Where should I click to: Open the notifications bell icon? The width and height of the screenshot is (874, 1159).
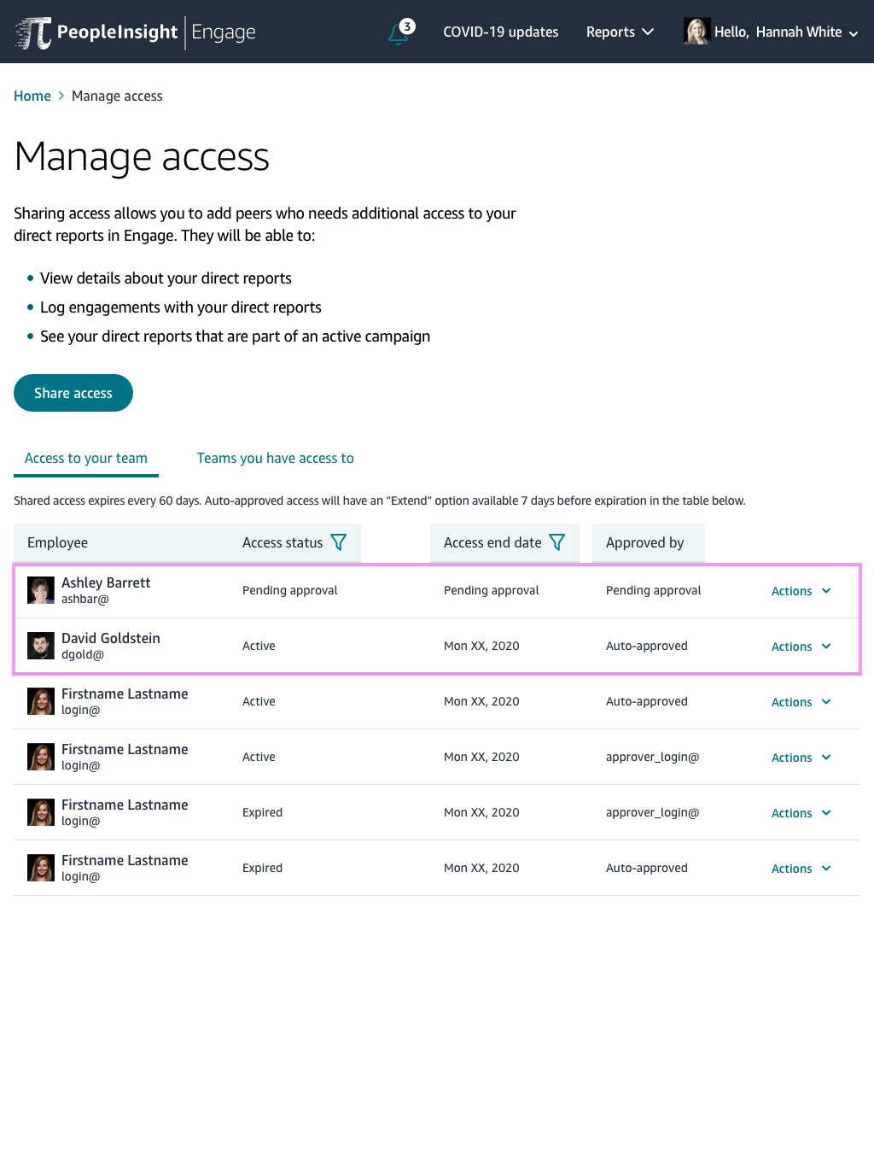(x=399, y=32)
